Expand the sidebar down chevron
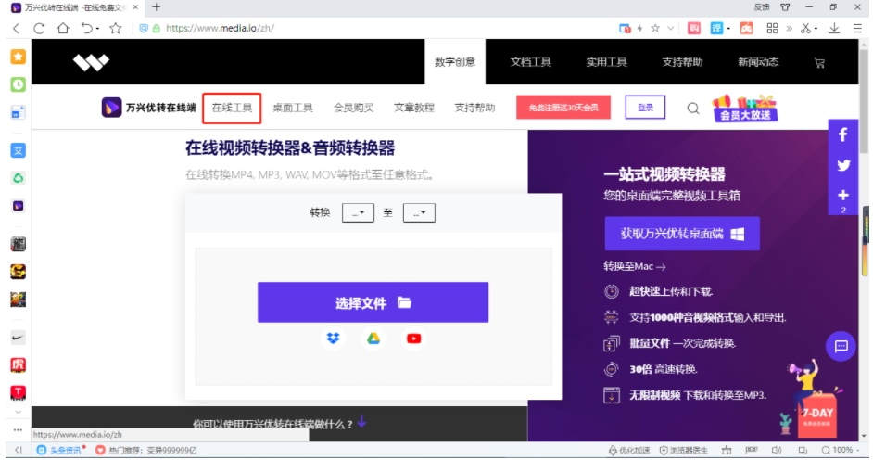 [x=18, y=412]
